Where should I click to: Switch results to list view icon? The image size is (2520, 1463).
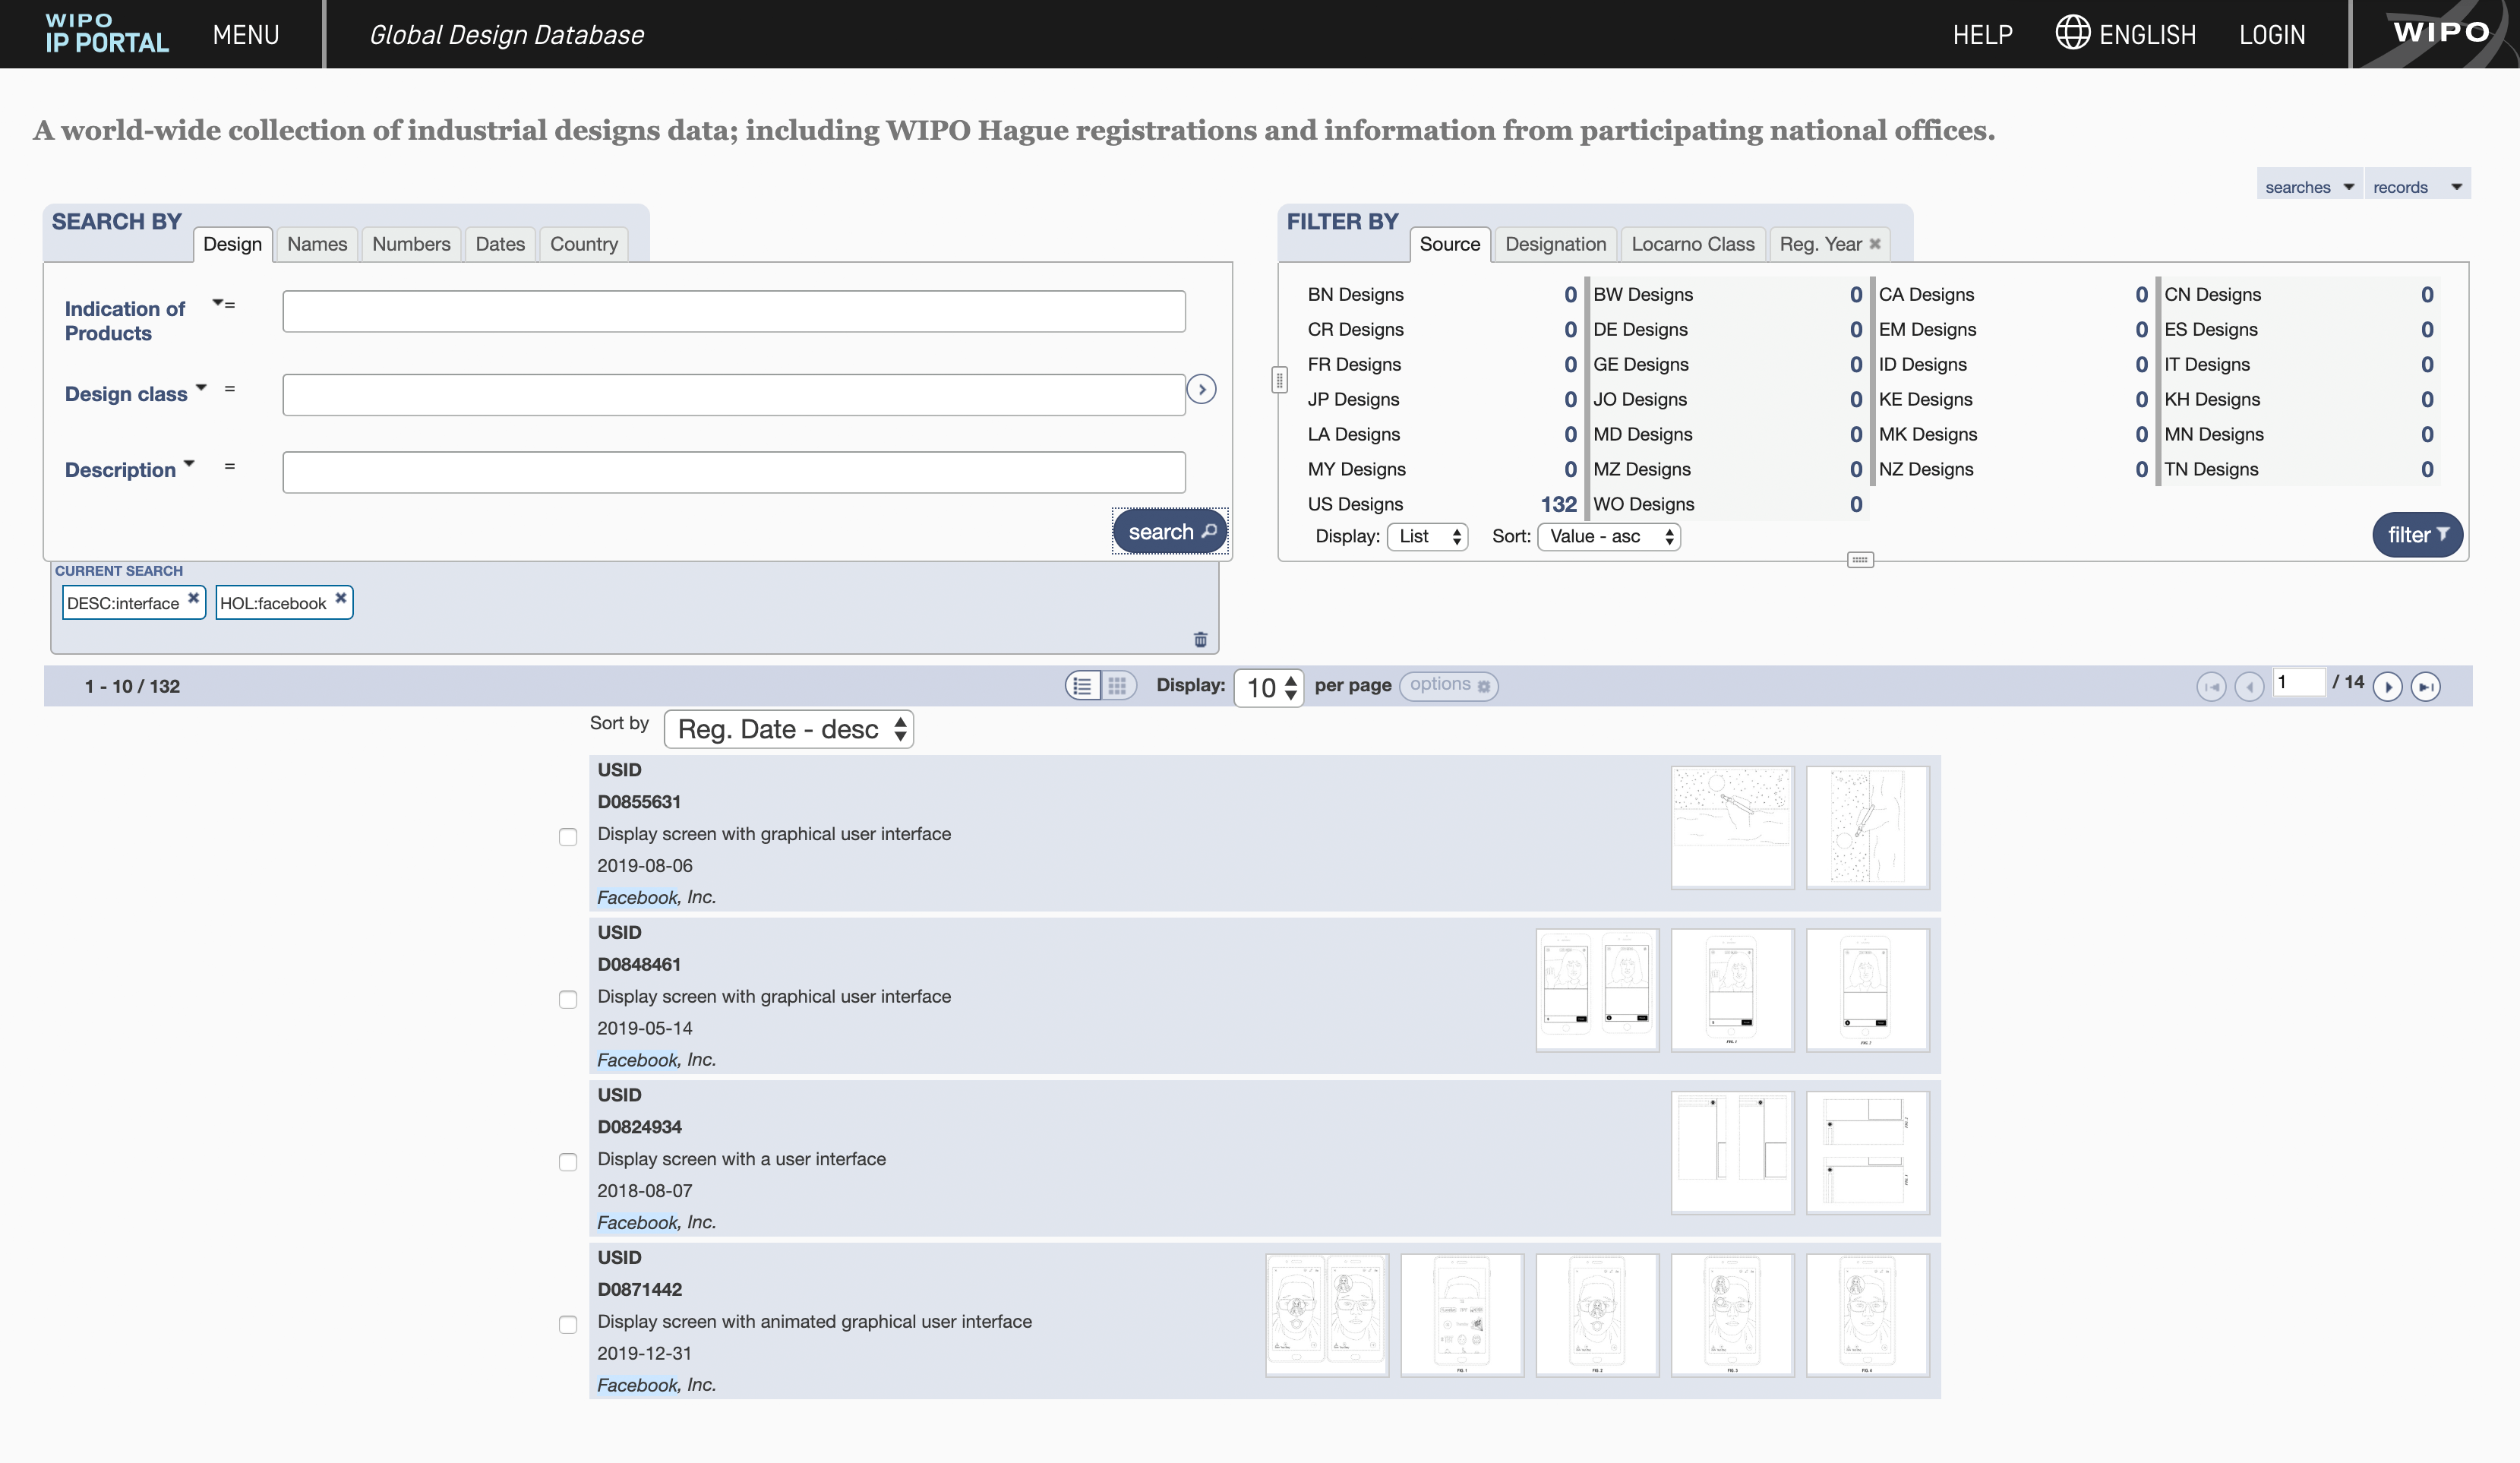pos(1082,686)
